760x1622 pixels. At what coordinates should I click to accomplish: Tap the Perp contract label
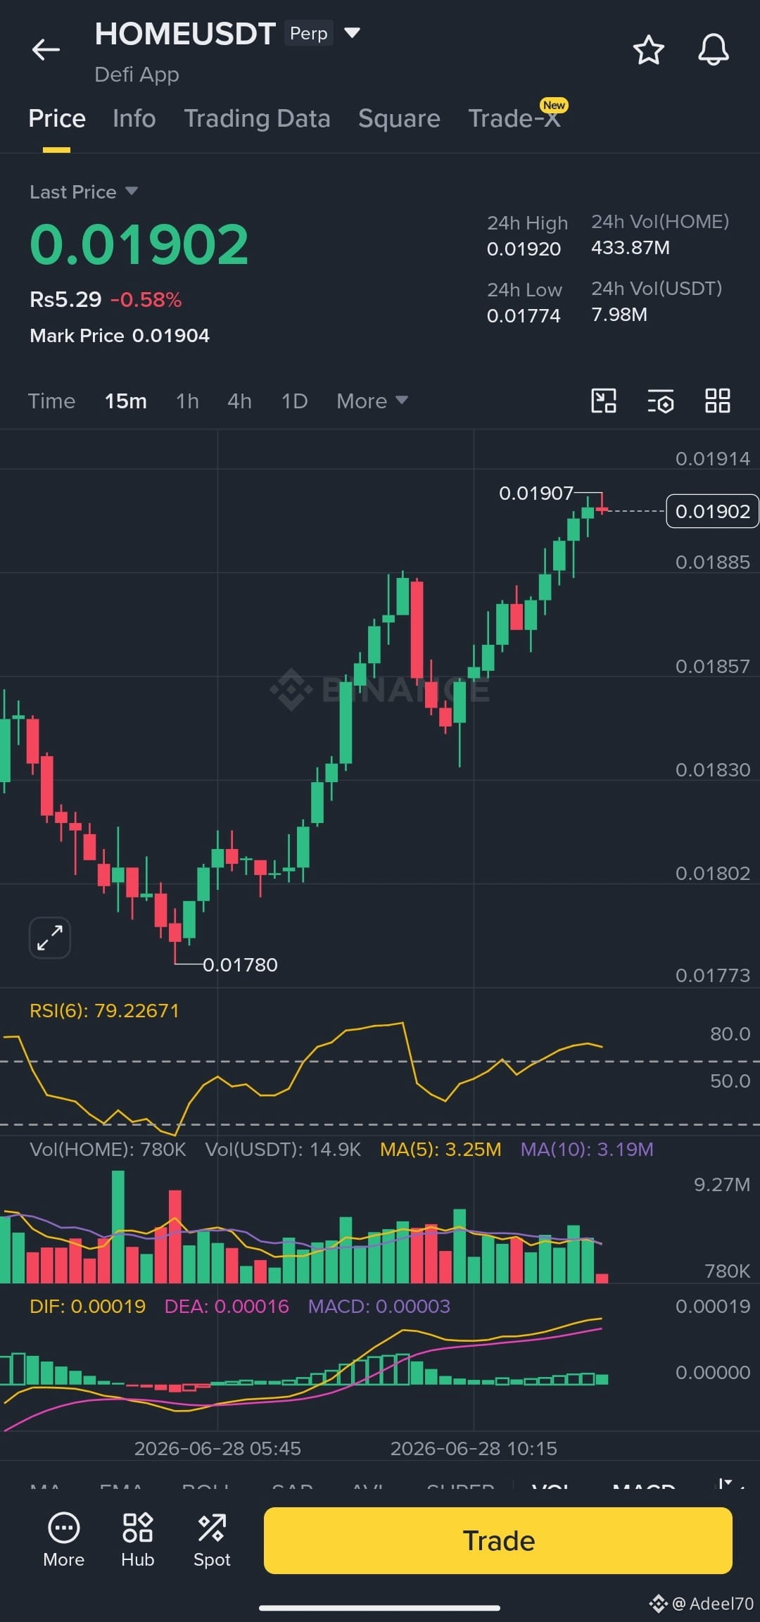click(x=309, y=33)
